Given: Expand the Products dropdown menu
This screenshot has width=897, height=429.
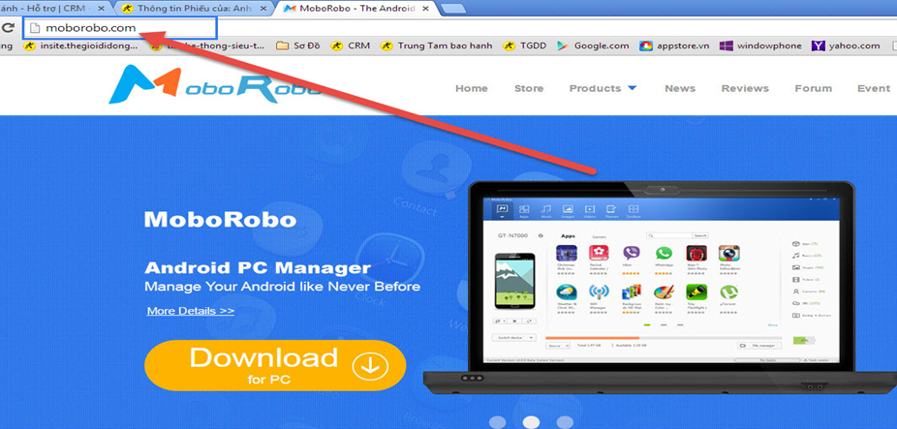Looking at the screenshot, I should point(603,89).
